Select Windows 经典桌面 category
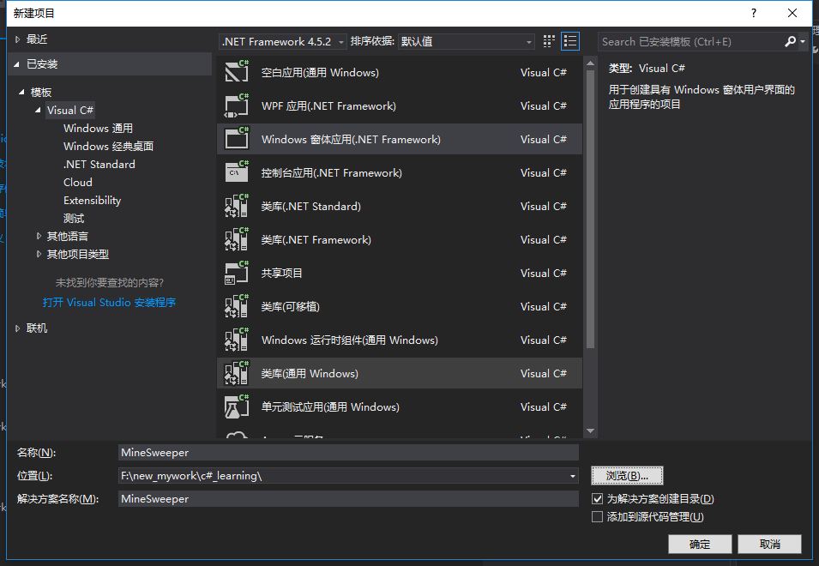The width and height of the screenshot is (819, 566). 108,146
